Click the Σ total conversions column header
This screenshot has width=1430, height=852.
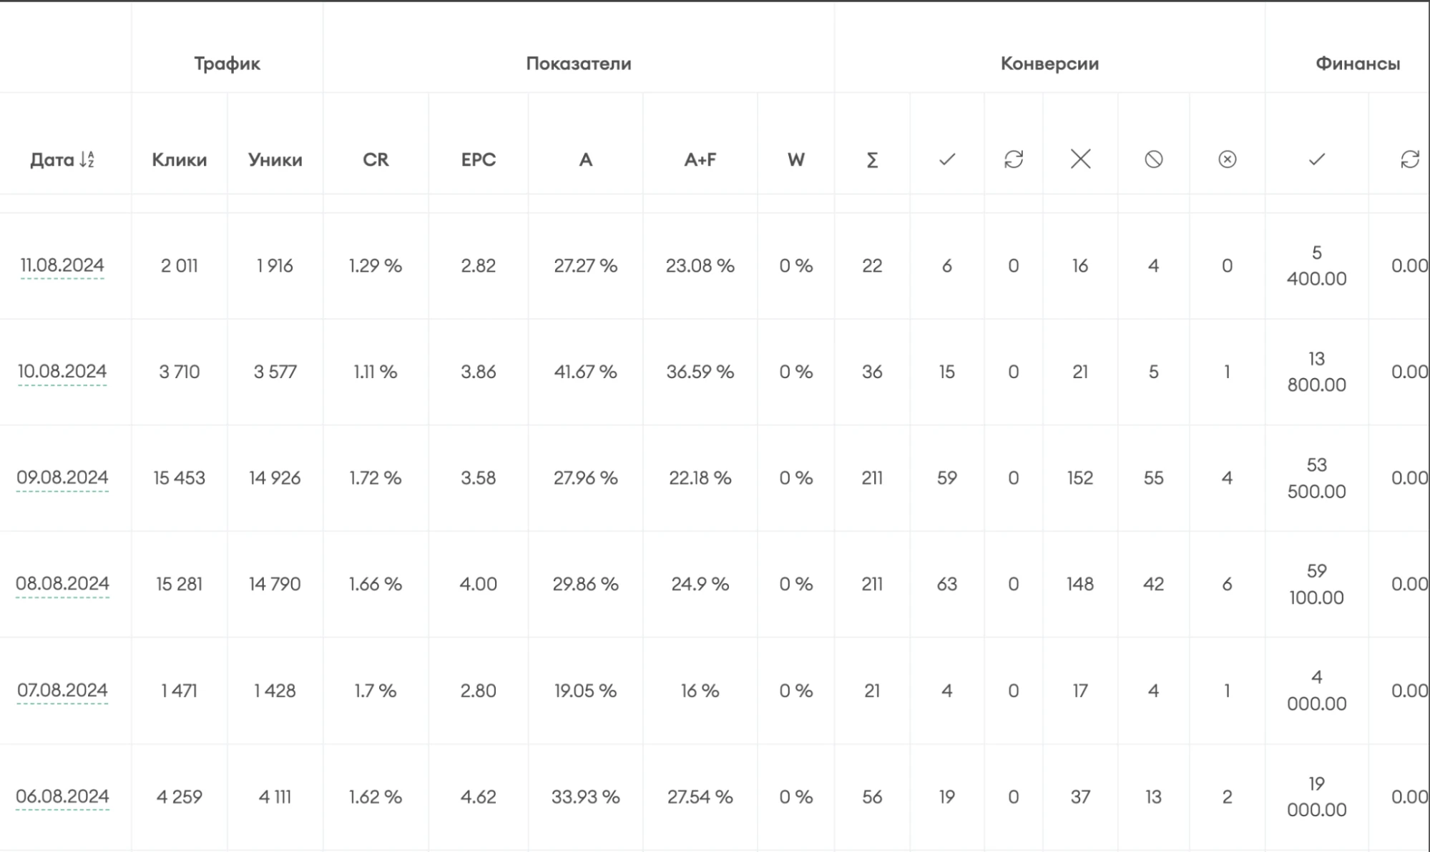(872, 160)
